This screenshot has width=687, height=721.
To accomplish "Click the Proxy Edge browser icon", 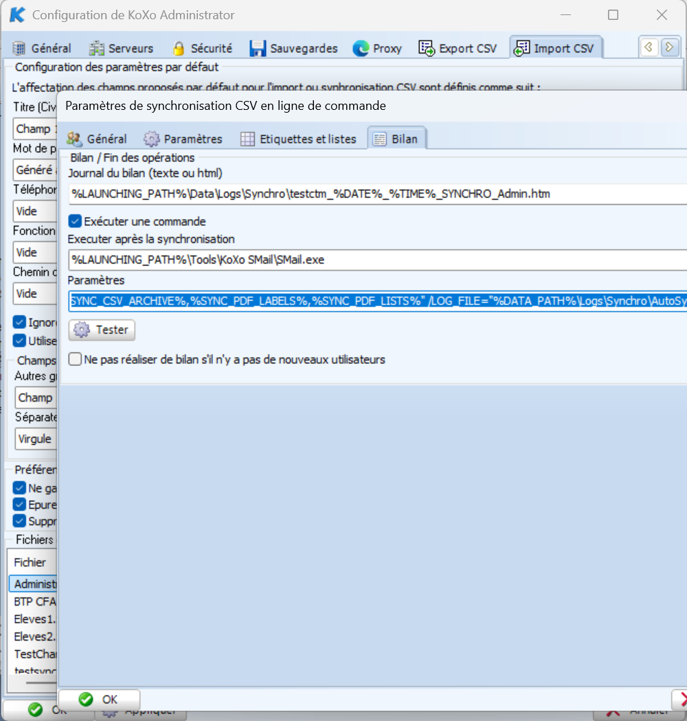I will (361, 48).
